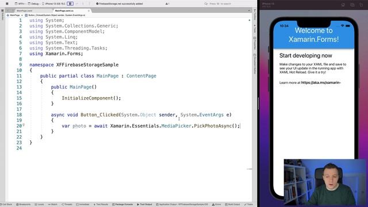368x207 pixels.
Task: Open the Tasks pad
Action: 248,205
